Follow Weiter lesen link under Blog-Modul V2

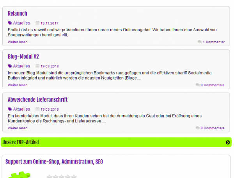19,85
